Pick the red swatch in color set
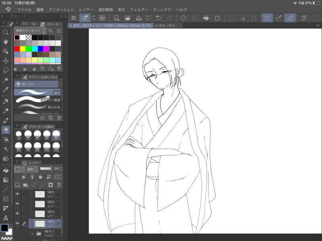322x241 pixels. coord(17,49)
